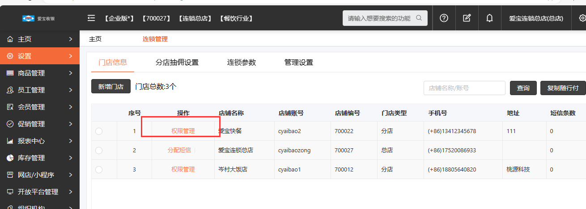Open the help question mark icon

pos(444,18)
